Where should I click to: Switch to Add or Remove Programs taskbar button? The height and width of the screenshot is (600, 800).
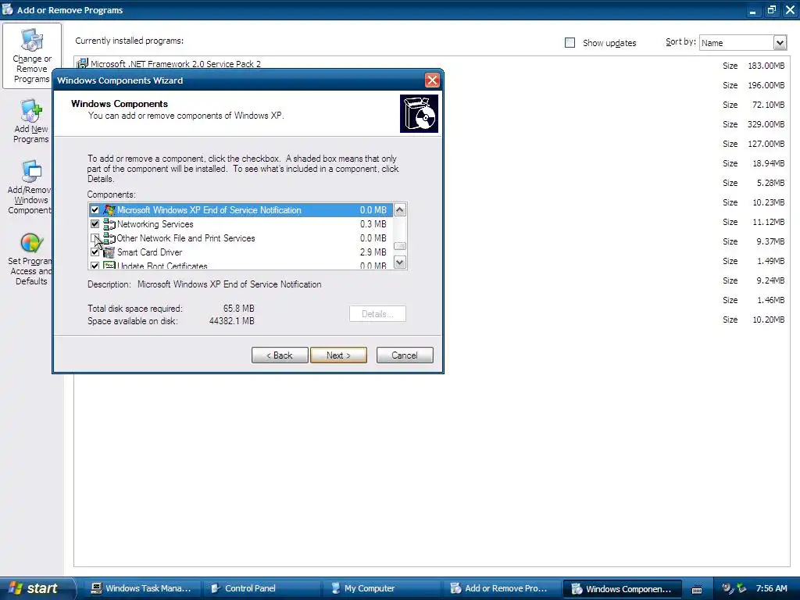[x=501, y=588]
